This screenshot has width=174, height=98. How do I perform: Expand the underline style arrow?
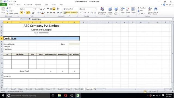tap(29, 13)
